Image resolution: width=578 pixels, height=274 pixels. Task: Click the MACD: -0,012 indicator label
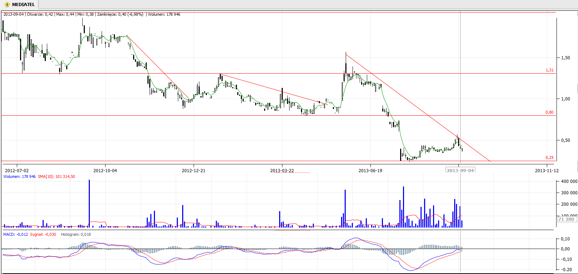click(15, 234)
